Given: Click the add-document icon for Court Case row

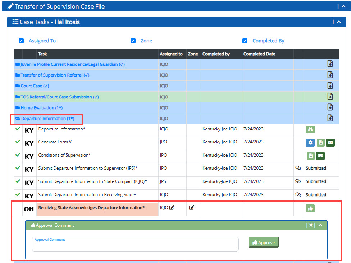Looking at the screenshot, I should click(330, 86).
